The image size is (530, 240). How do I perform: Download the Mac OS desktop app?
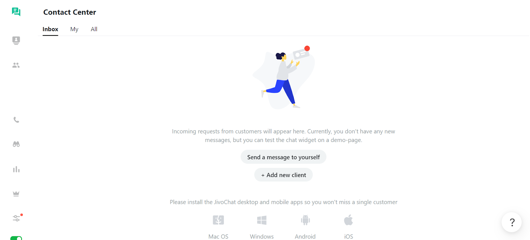pyautogui.click(x=218, y=227)
